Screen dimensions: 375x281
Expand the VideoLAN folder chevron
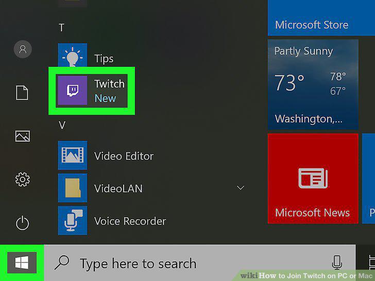241,188
